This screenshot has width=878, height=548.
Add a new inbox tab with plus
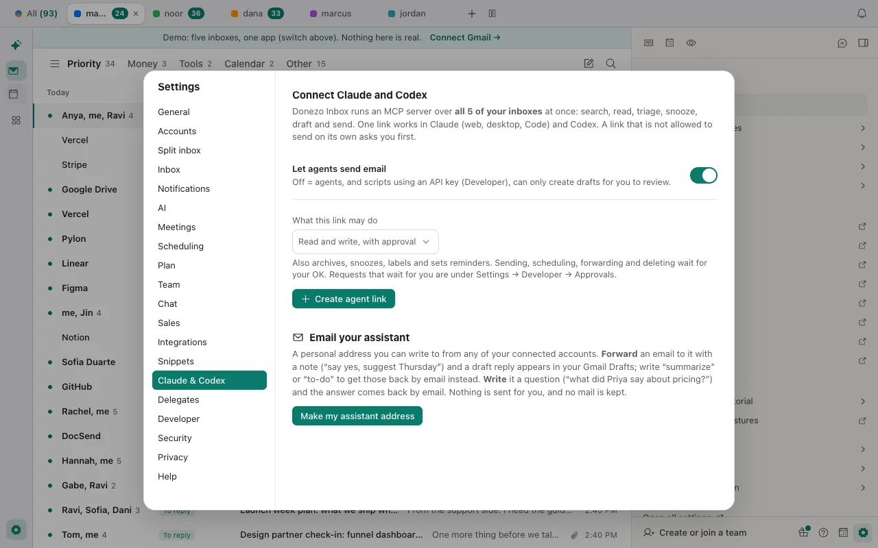coord(471,14)
